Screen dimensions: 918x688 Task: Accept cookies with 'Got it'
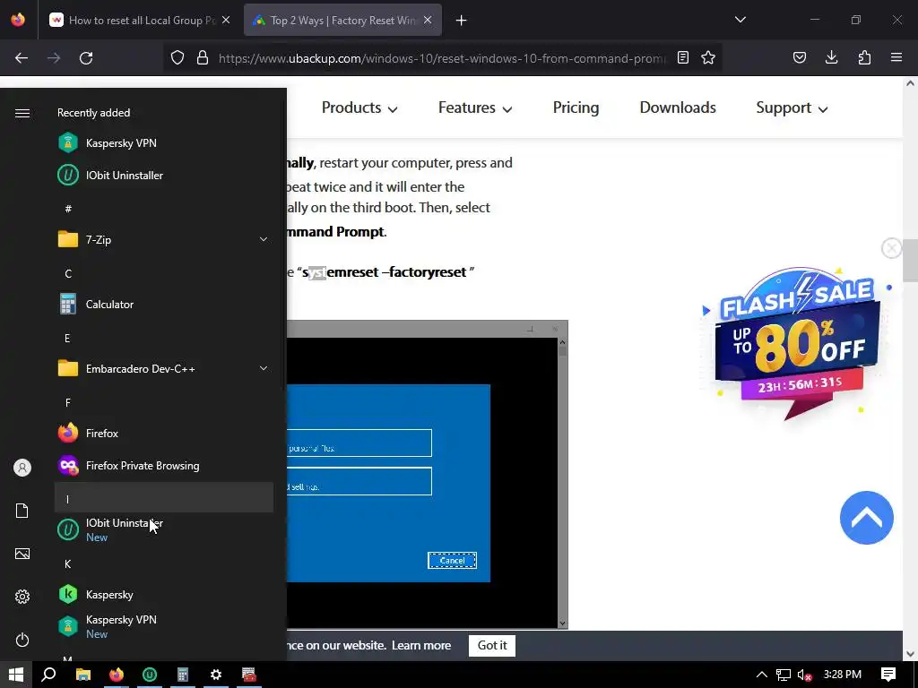(x=492, y=645)
